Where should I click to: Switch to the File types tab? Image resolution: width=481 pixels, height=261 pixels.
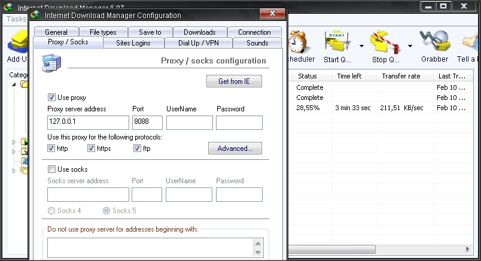pos(103,32)
